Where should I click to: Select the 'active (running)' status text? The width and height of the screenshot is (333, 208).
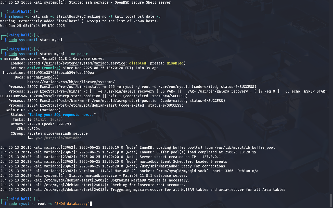pyautogui.click(x=44, y=68)
